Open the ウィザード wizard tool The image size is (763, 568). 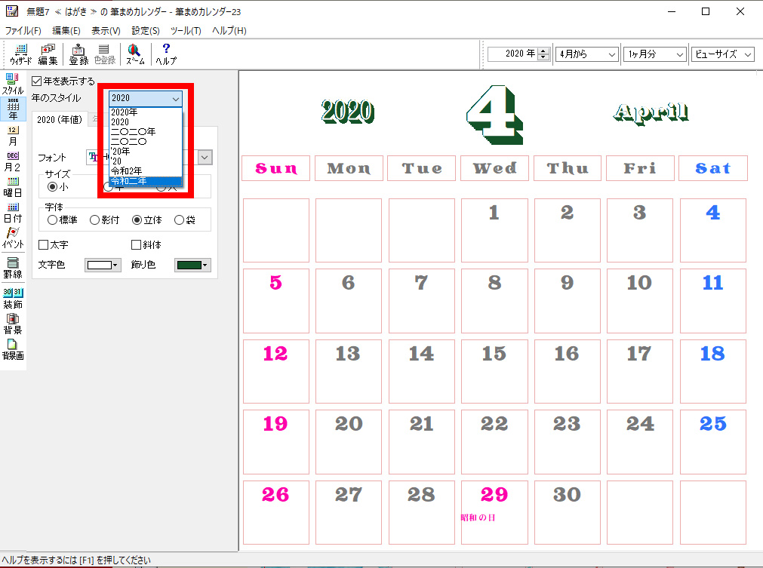click(x=20, y=54)
